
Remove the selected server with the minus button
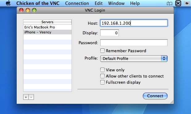(31, 97)
